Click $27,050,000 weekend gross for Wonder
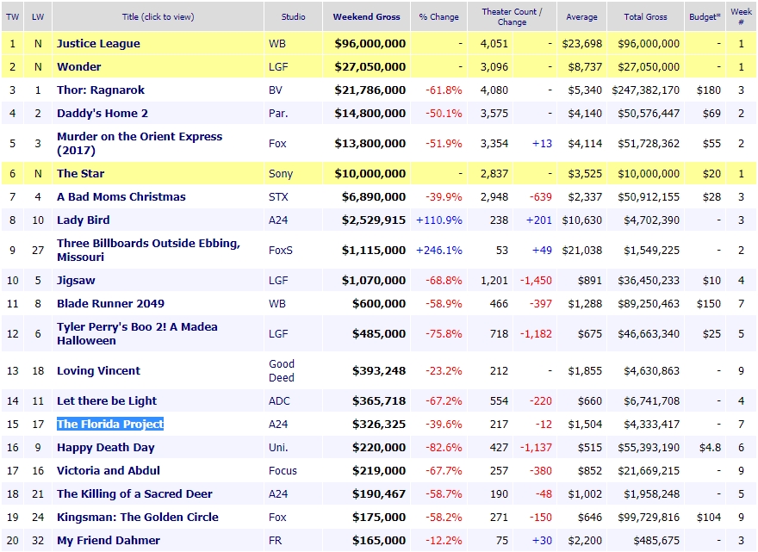The image size is (758, 552). pyautogui.click(x=370, y=66)
